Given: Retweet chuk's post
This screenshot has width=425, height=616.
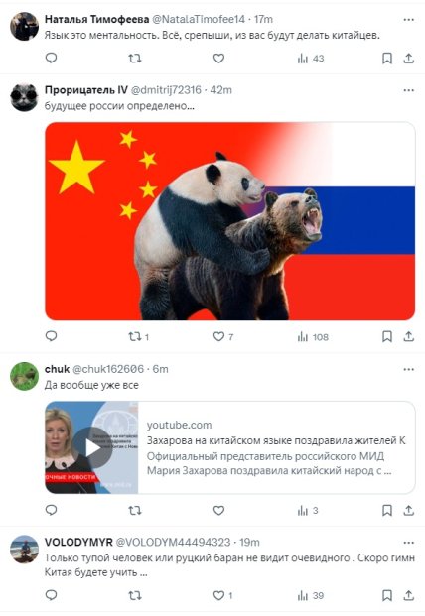Looking at the screenshot, I should (135, 510).
